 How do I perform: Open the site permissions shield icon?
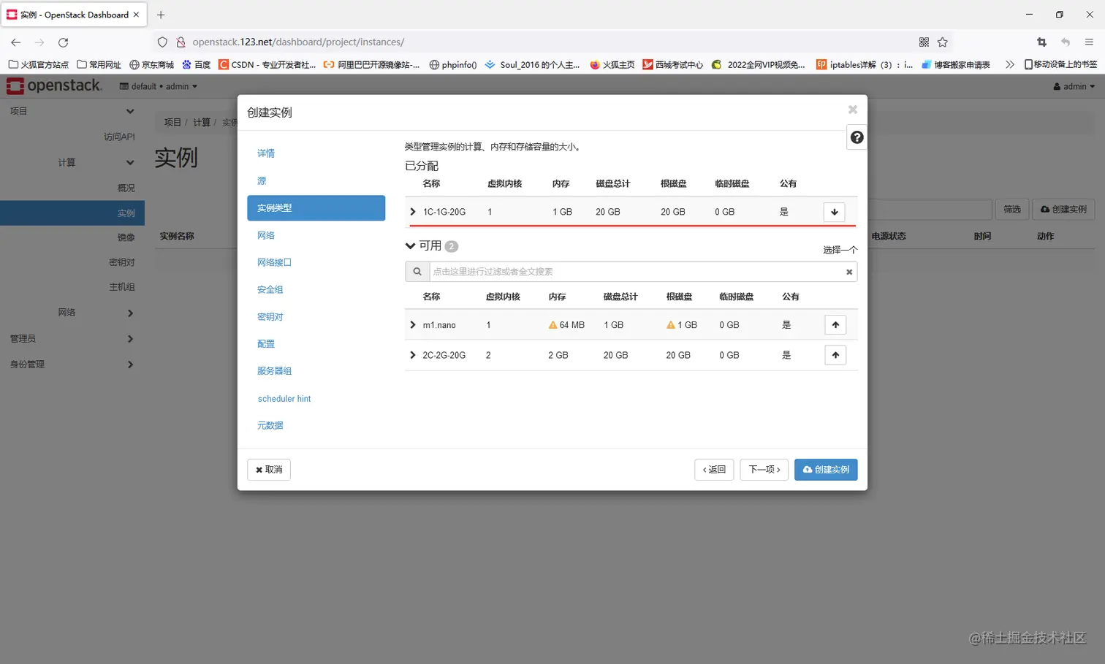click(162, 42)
